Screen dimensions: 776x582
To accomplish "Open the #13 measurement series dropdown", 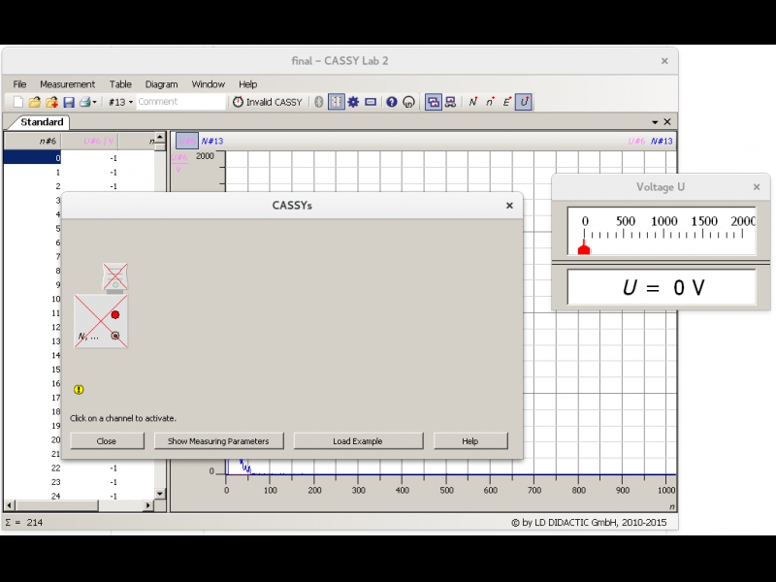I will pyautogui.click(x=120, y=102).
